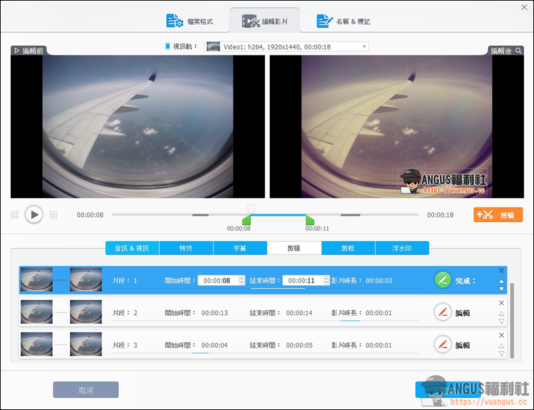
Task: Click end time stepper arrows of segment 1
Action: coord(326,280)
